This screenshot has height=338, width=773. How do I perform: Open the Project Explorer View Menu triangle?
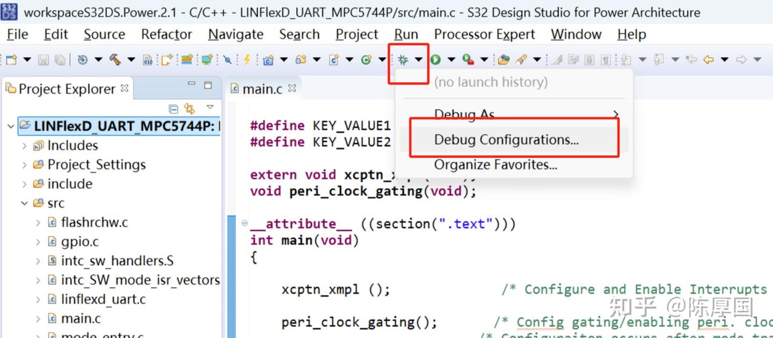pyautogui.click(x=210, y=108)
